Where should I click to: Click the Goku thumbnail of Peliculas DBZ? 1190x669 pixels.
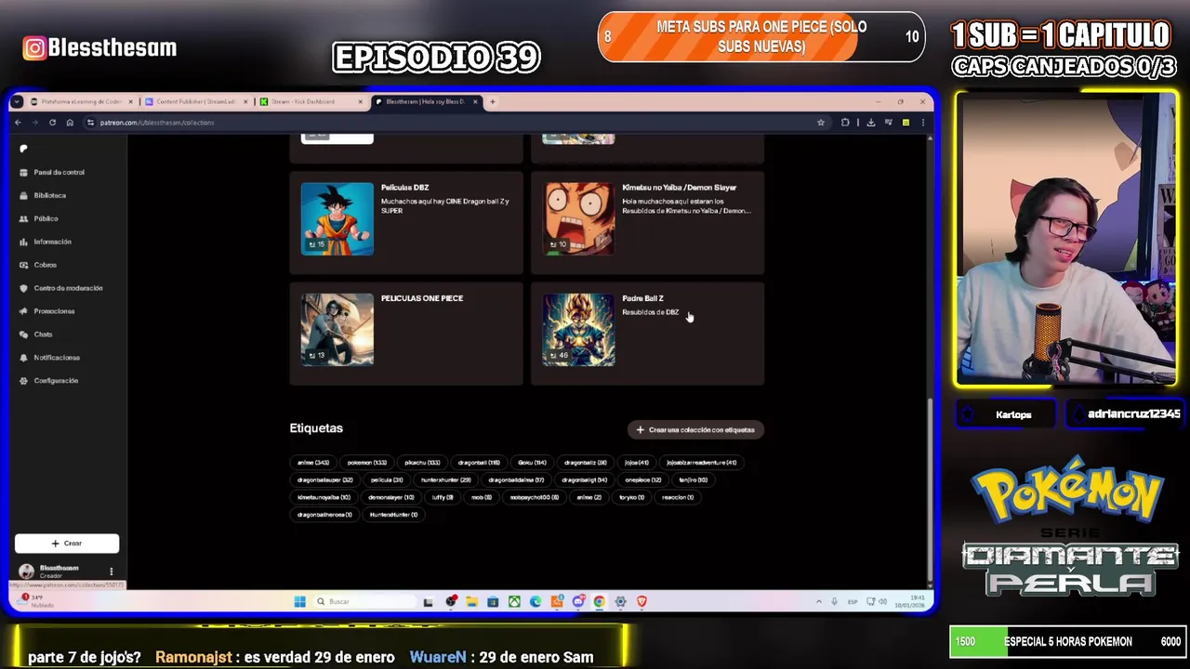click(x=337, y=218)
